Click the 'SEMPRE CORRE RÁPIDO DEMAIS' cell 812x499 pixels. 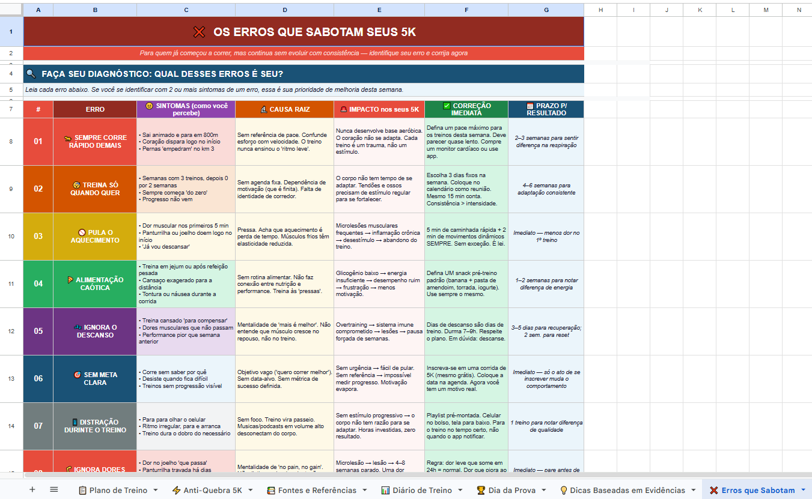95,142
